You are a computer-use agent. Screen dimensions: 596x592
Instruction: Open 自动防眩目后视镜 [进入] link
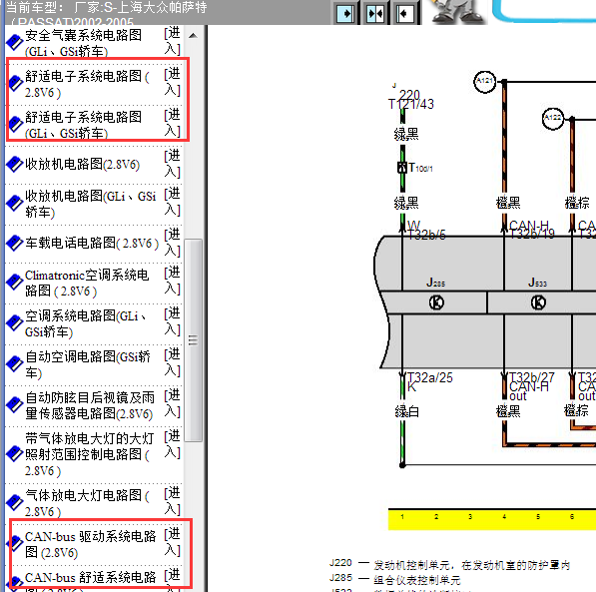(x=172, y=403)
